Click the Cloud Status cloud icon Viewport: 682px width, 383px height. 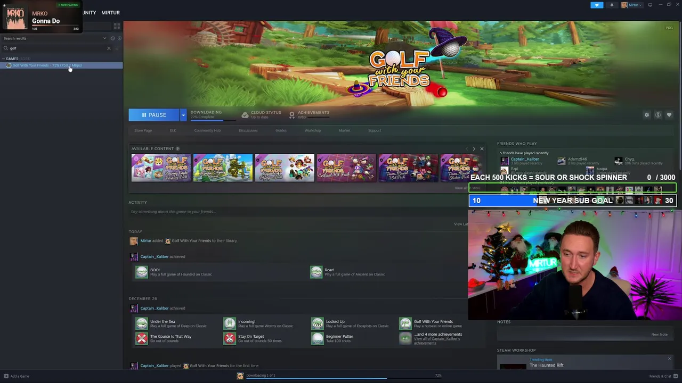click(x=245, y=115)
